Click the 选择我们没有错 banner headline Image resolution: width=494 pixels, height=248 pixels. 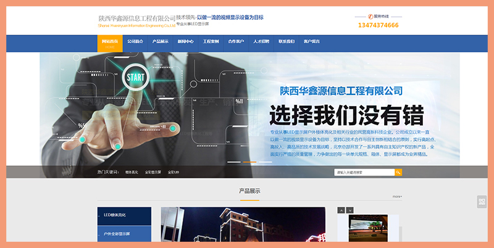tap(346, 116)
